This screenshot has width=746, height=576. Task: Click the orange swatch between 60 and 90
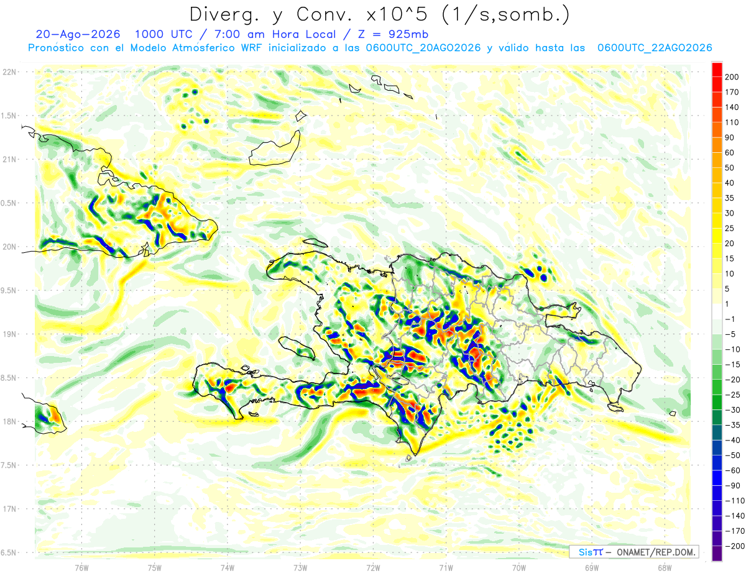click(717, 145)
